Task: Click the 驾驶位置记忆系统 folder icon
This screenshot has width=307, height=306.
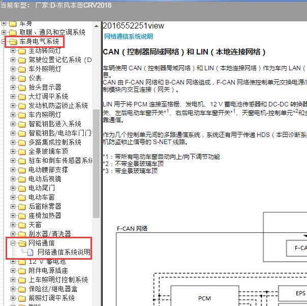Action: pyautogui.click(x=22, y=60)
